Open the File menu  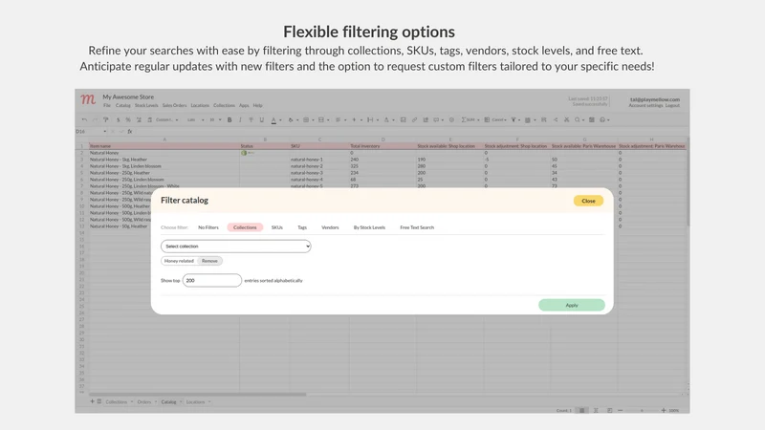point(107,105)
